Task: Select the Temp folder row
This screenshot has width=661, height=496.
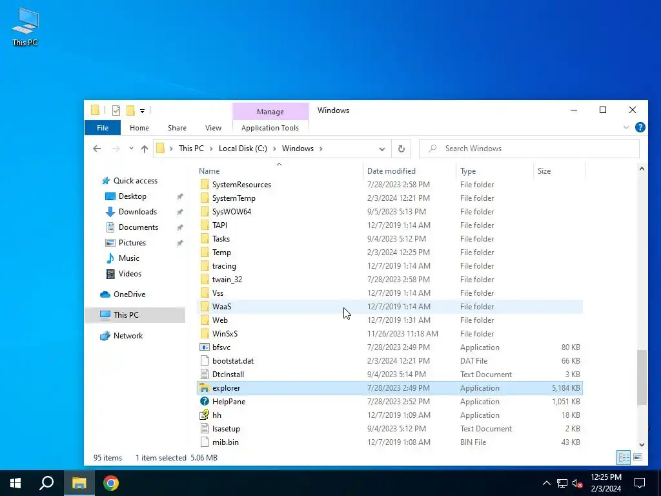Action: pyautogui.click(x=390, y=253)
